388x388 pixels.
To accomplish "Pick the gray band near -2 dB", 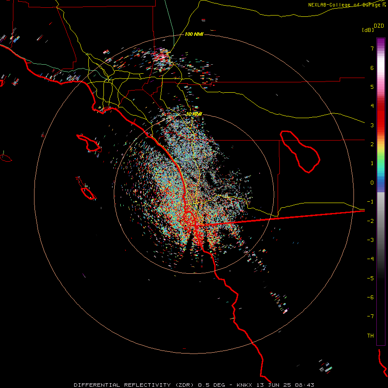I will pos(381,220).
